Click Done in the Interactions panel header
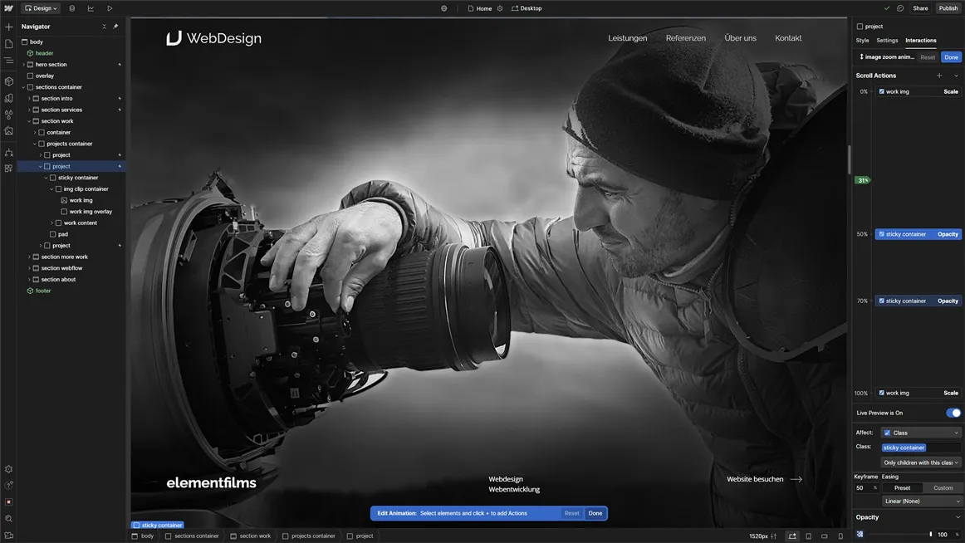Viewport: 965px width, 543px height. 951,57
